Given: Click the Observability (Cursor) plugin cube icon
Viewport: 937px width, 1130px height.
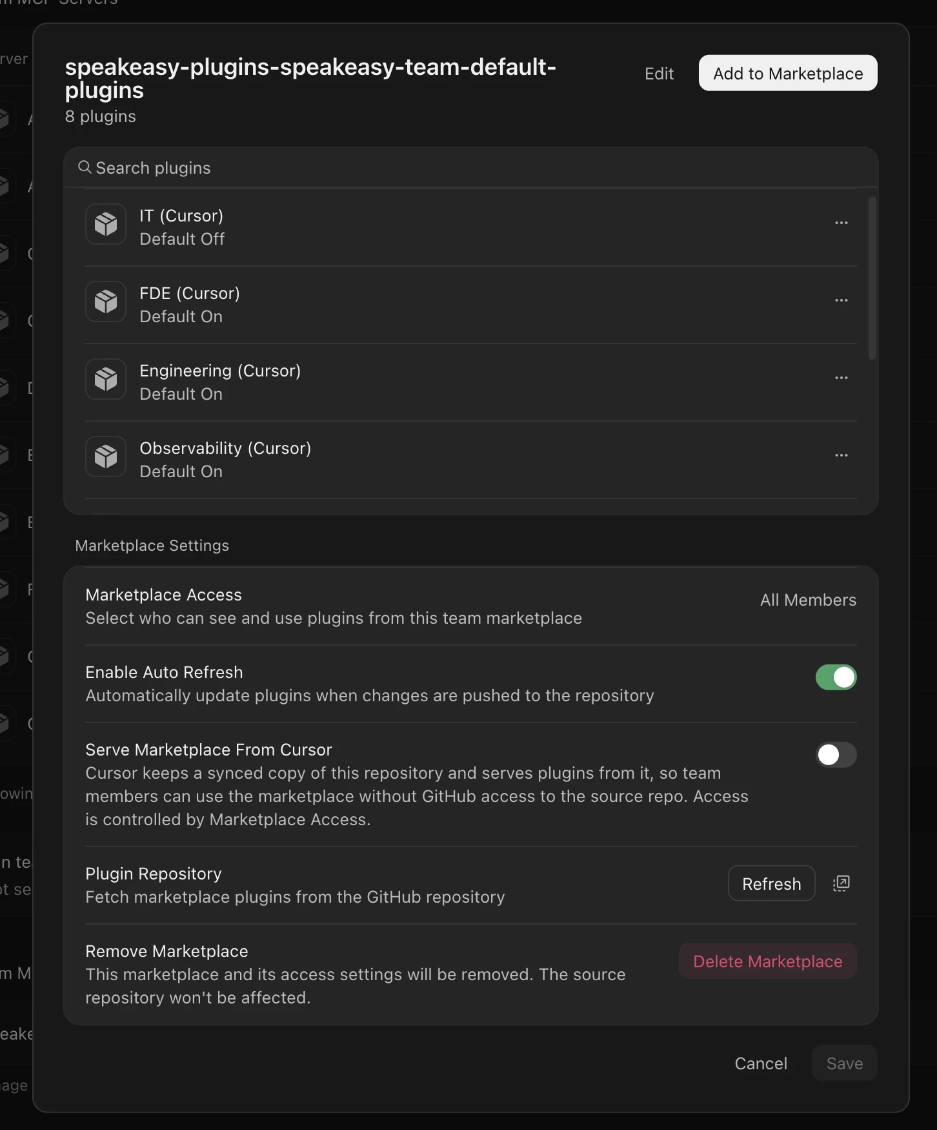Looking at the screenshot, I should click(106, 457).
